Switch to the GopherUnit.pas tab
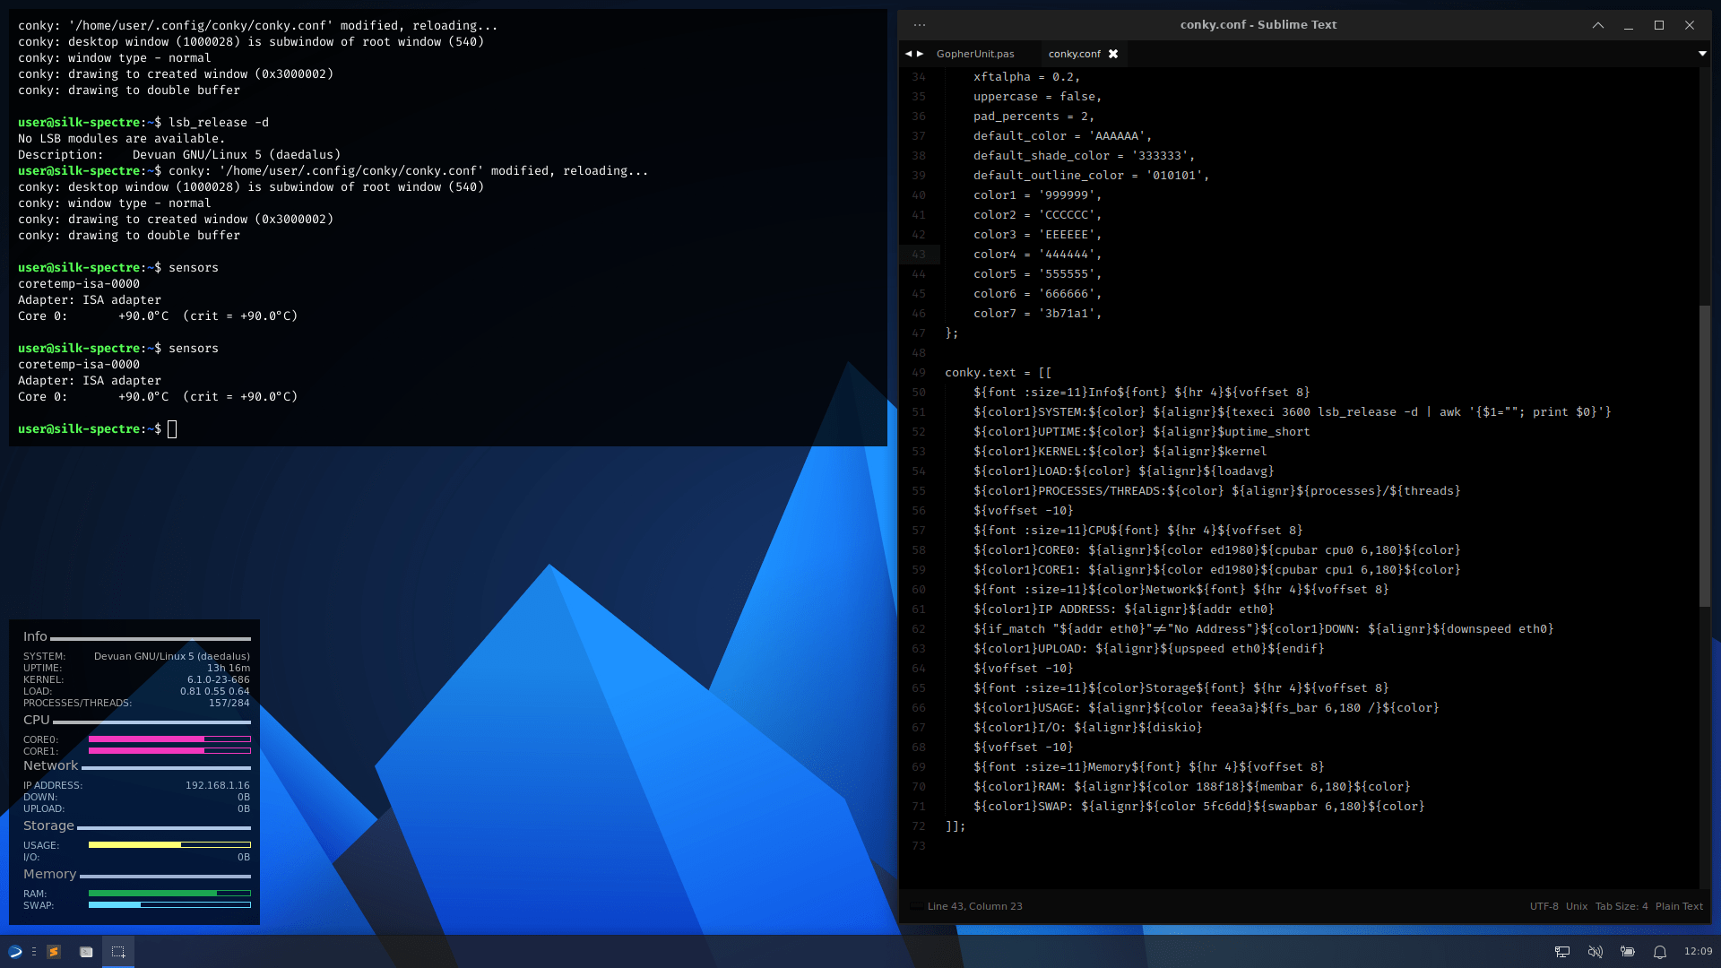This screenshot has height=968, width=1721. pos(975,54)
